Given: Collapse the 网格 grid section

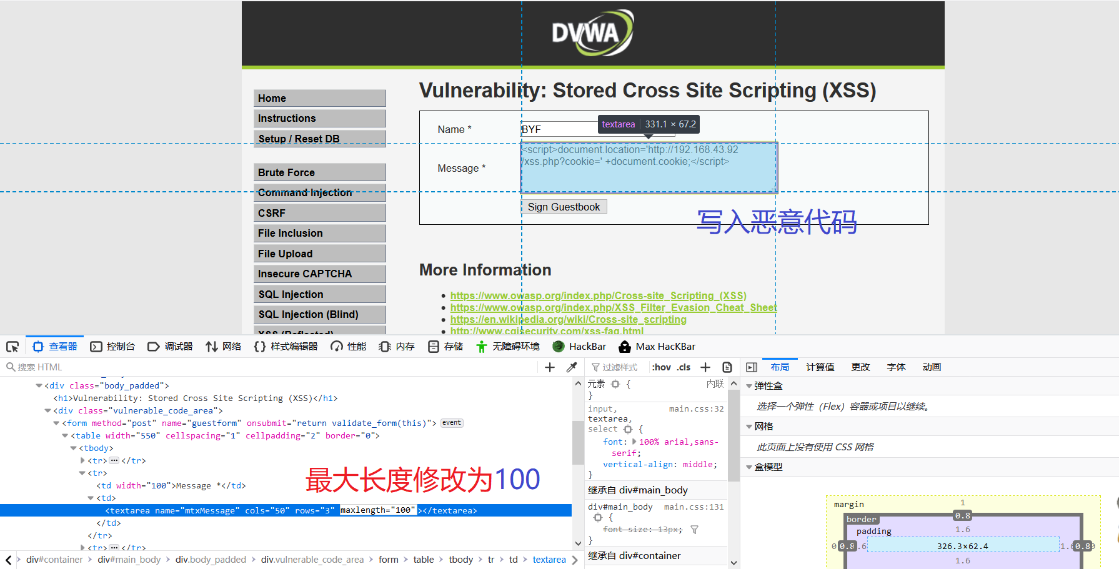Looking at the screenshot, I should coord(749,427).
